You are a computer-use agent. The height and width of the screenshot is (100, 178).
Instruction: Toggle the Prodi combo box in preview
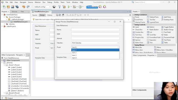tap(95, 47)
